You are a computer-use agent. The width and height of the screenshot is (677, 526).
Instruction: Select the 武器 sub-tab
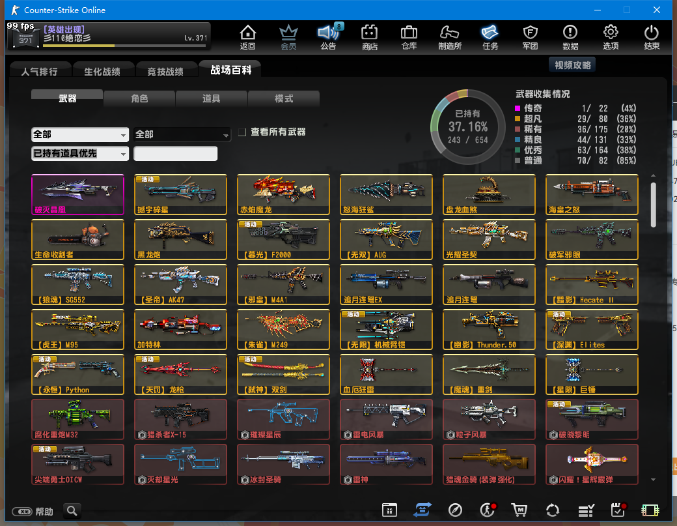67,98
